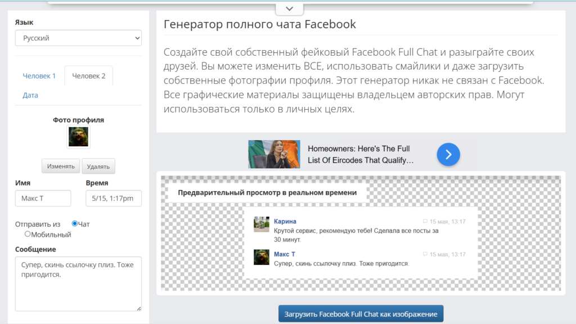Screen dimensions: 576x324
Task: Click the Изменять photo button
Action: (61, 166)
